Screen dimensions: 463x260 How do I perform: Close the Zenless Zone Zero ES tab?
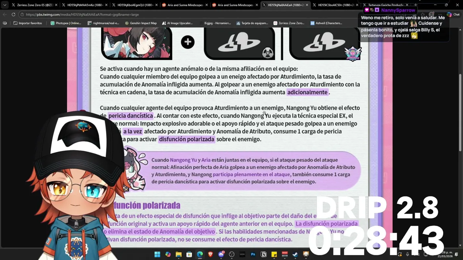coord(56,5)
